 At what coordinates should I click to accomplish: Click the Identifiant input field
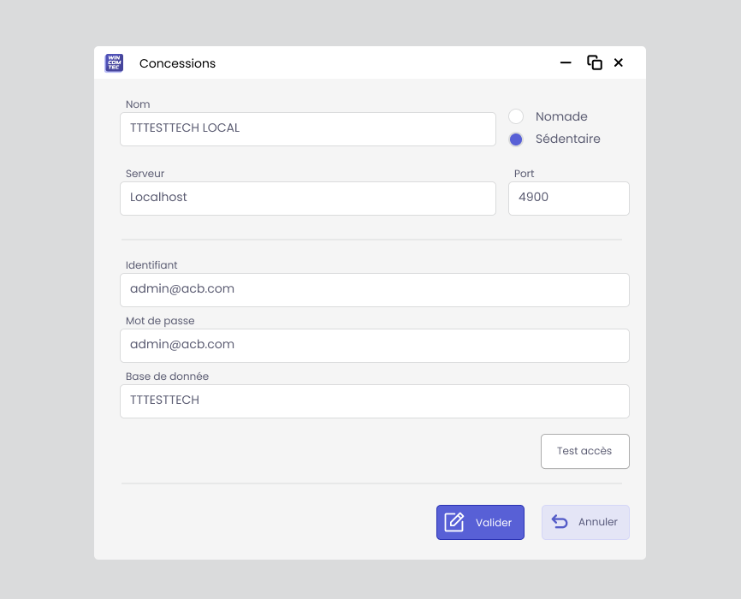[374, 290]
